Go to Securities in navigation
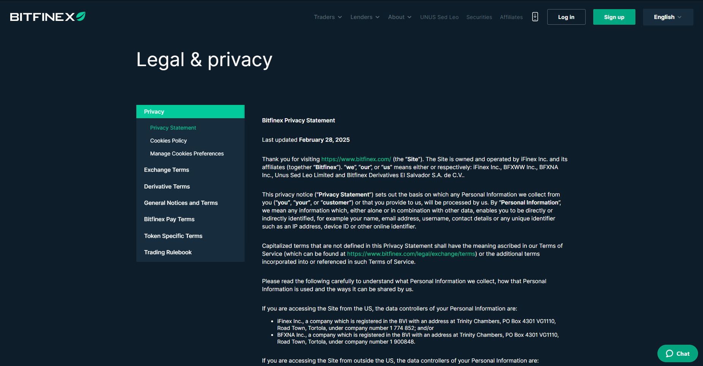Screen dimensions: 703x366 tap(479, 17)
